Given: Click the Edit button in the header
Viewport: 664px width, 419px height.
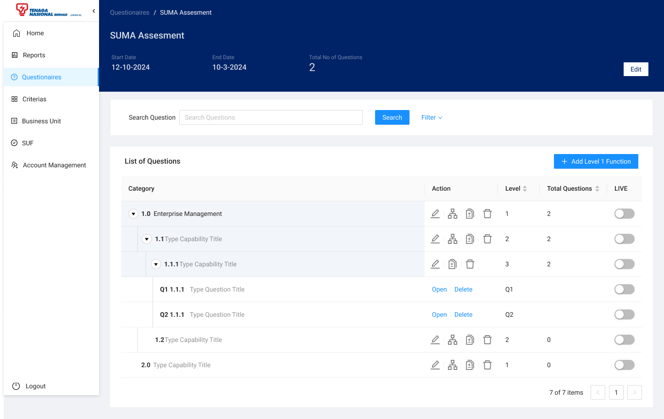Looking at the screenshot, I should click(636, 69).
